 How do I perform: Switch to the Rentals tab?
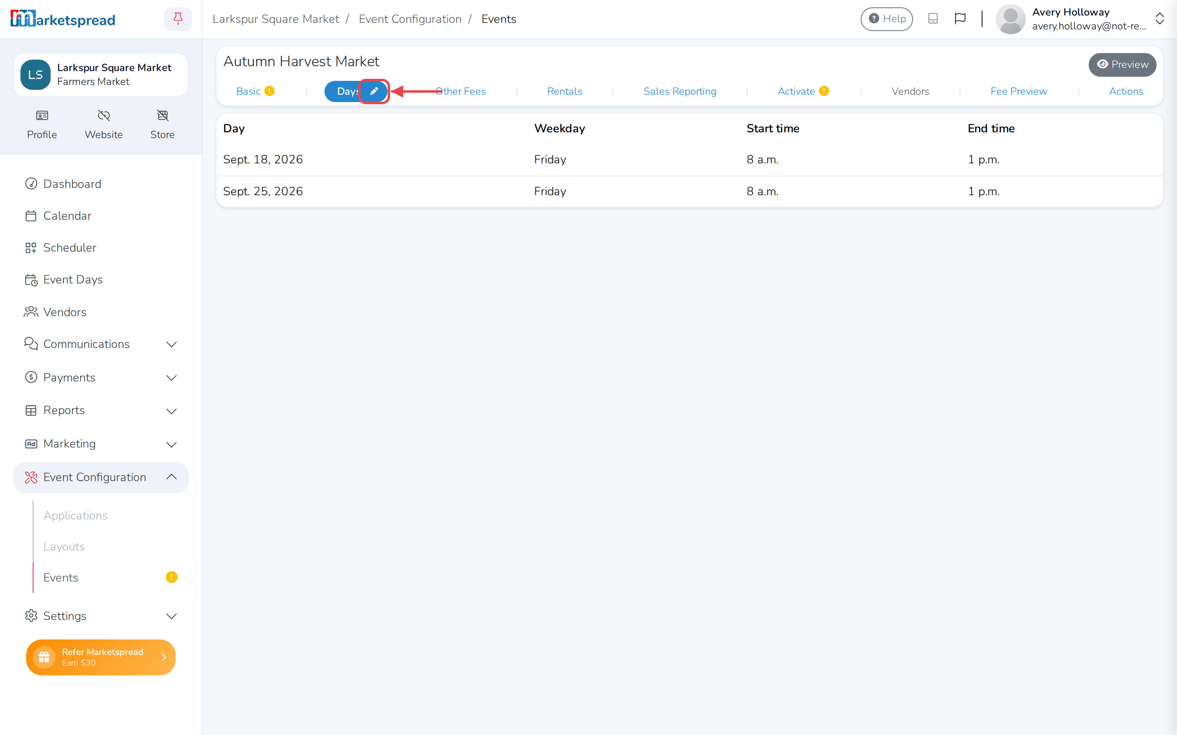(564, 91)
